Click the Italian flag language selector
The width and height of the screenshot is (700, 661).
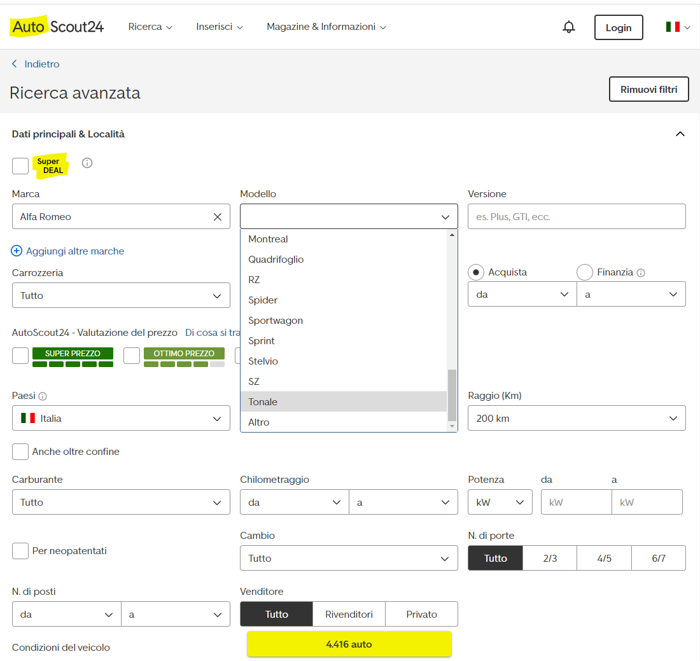click(x=677, y=27)
